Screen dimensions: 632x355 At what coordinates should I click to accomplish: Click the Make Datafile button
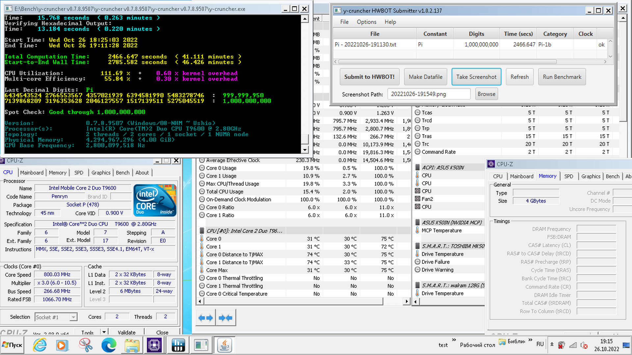pyautogui.click(x=425, y=77)
